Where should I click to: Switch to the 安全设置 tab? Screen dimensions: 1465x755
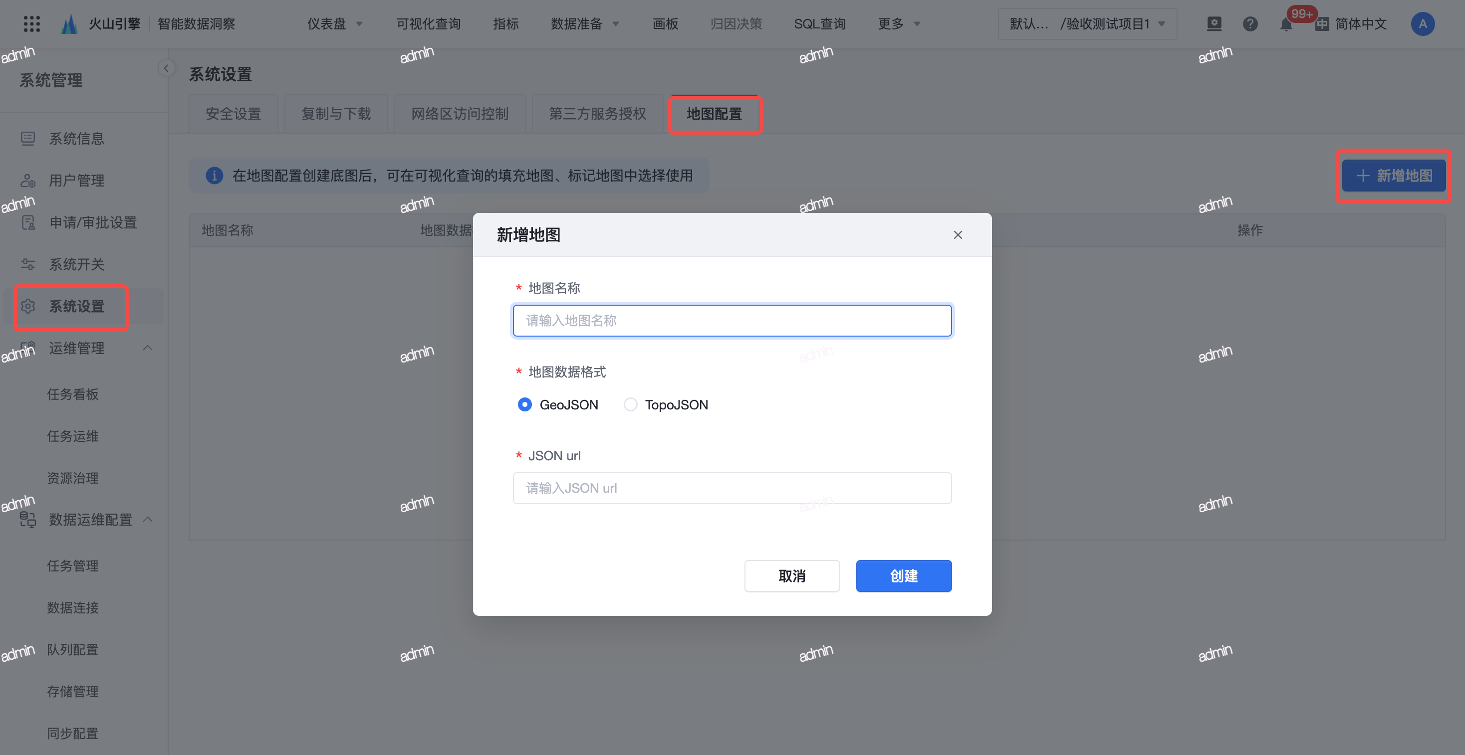coord(233,114)
